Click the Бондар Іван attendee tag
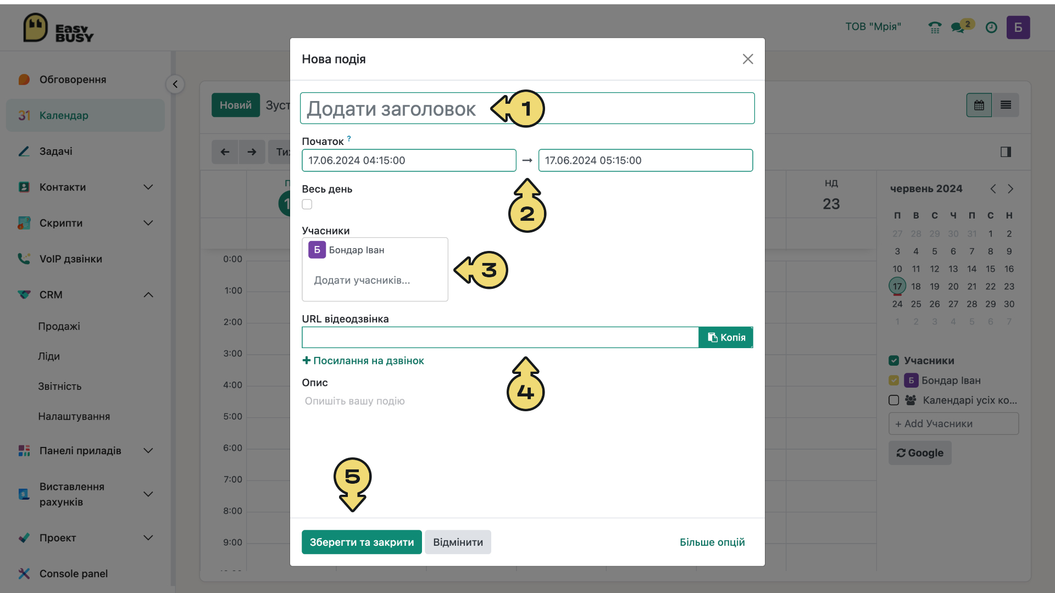The image size is (1055, 593). click(347, 250)
